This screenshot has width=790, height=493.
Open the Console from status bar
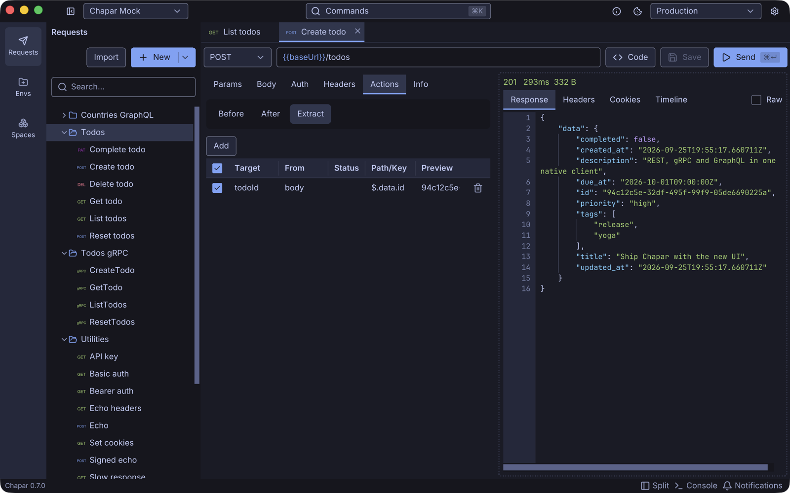[x=696, y=486]
